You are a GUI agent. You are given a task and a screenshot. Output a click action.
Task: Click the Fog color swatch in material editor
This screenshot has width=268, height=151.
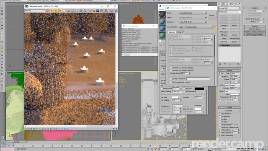175,97
